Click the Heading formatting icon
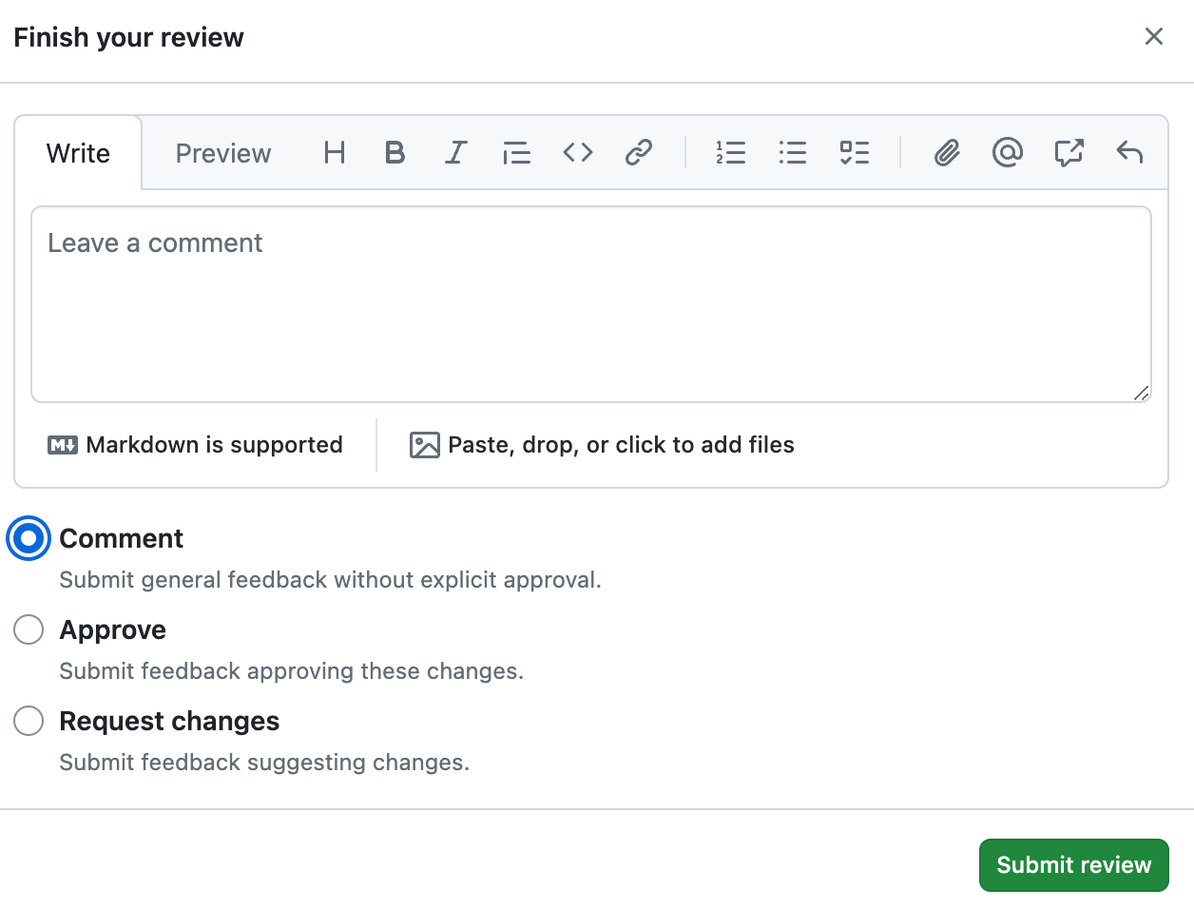1194x909 pixels. click(x=334, y=152)
